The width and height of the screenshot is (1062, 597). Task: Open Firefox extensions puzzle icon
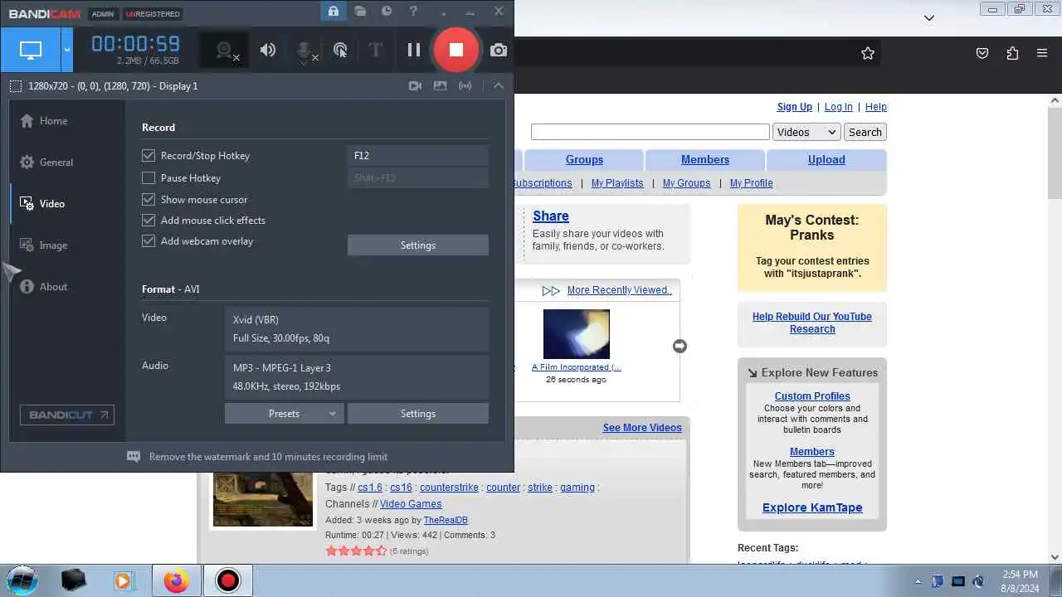(x=1012, y=53)
